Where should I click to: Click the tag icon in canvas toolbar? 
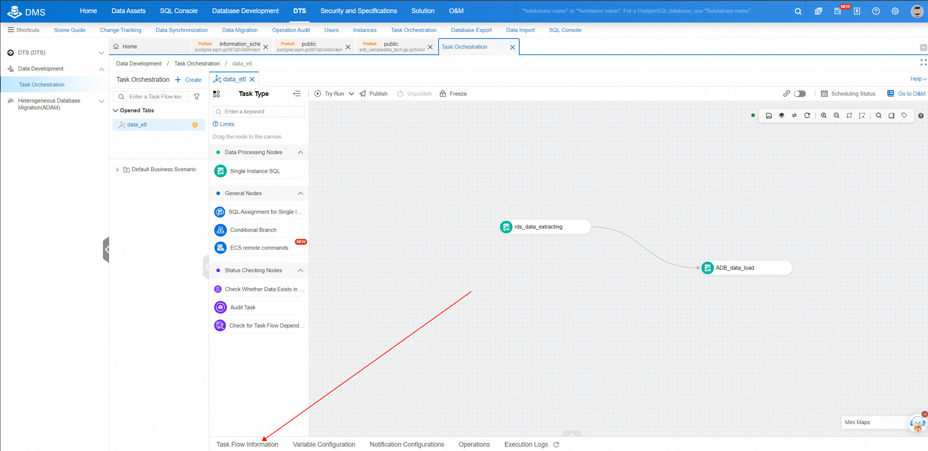coord(904,116)
